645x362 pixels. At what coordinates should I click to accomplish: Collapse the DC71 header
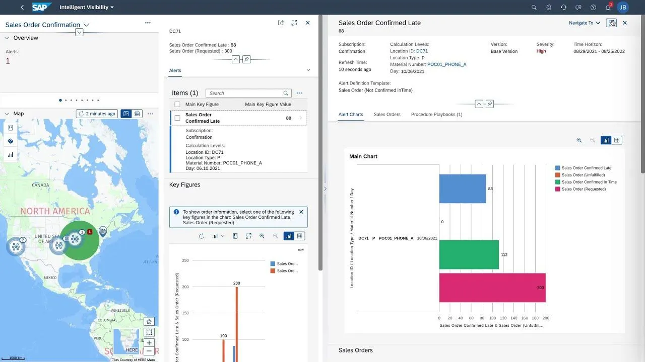tap(235, 59)
